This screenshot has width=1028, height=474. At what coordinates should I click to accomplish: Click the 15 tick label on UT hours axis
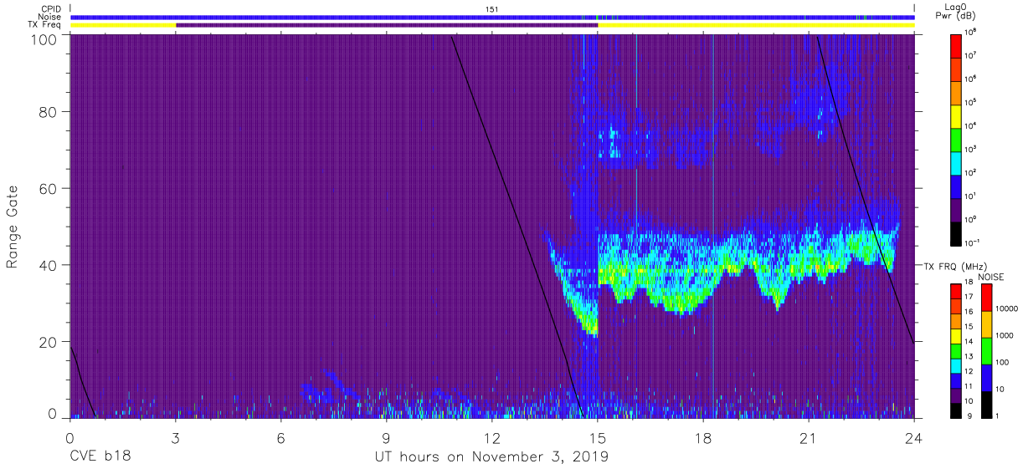(598, 437)
